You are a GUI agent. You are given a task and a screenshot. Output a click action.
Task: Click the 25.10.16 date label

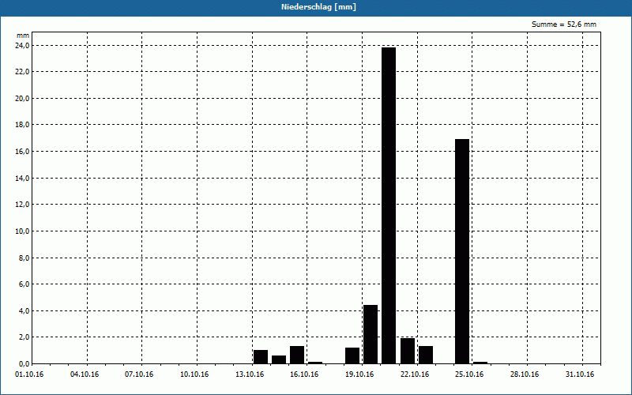click(469, 374)
